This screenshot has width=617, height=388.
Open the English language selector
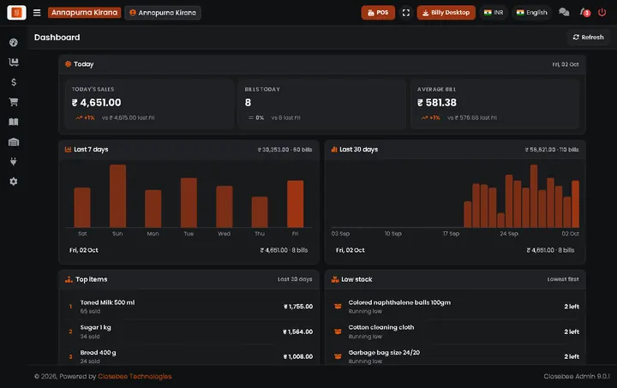[531, 13]
